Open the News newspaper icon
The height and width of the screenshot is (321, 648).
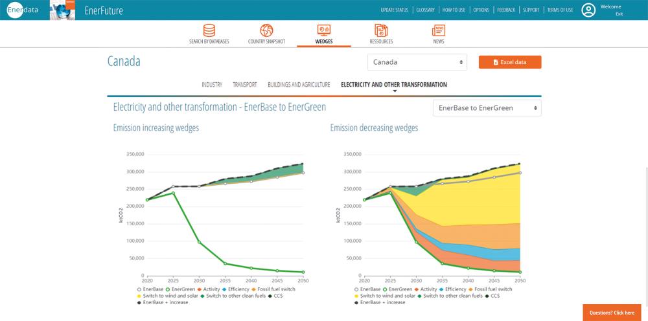(439, 30)
